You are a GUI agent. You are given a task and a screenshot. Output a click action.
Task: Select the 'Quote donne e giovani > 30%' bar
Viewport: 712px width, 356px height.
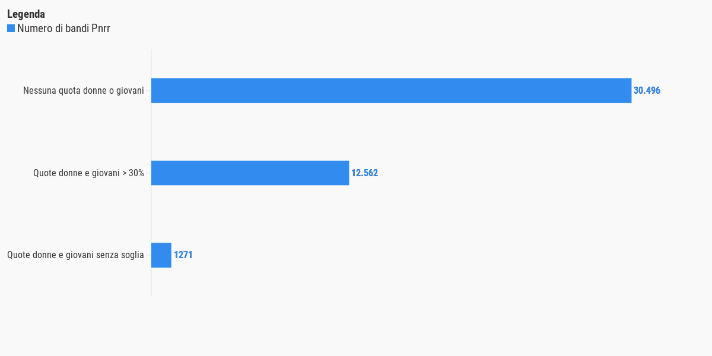tap(250, 173)
